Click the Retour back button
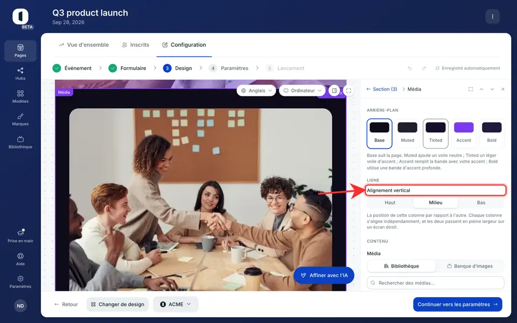Screen dimensions: 517x323 (66, 304)
